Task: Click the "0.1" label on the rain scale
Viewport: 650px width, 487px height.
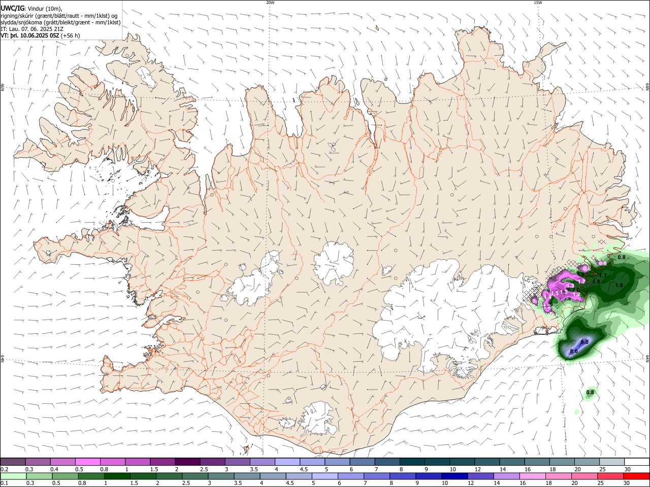Action: click(x=5, y=483)
